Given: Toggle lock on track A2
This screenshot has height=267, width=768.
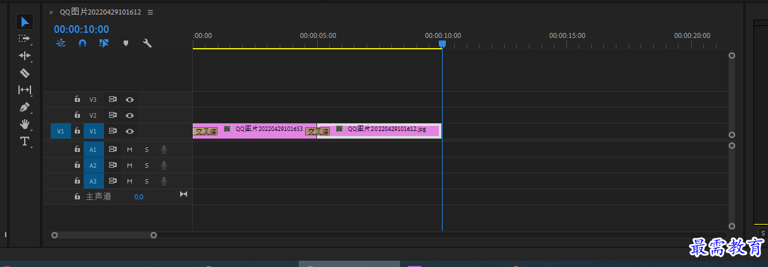Looking at the screenshot, I should (x=77, y=165).
